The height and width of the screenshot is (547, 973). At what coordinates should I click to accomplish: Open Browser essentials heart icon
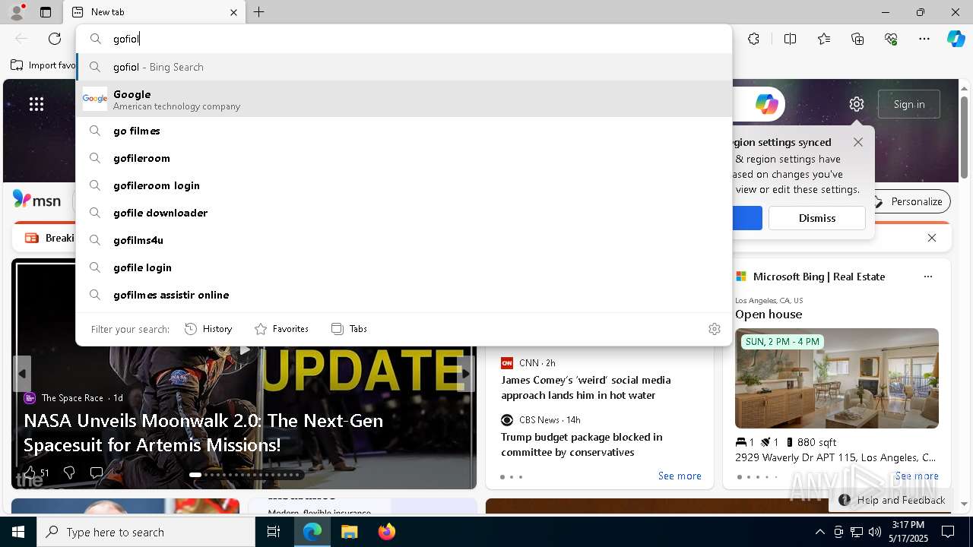pyautogui.click(x=891, y=39)
